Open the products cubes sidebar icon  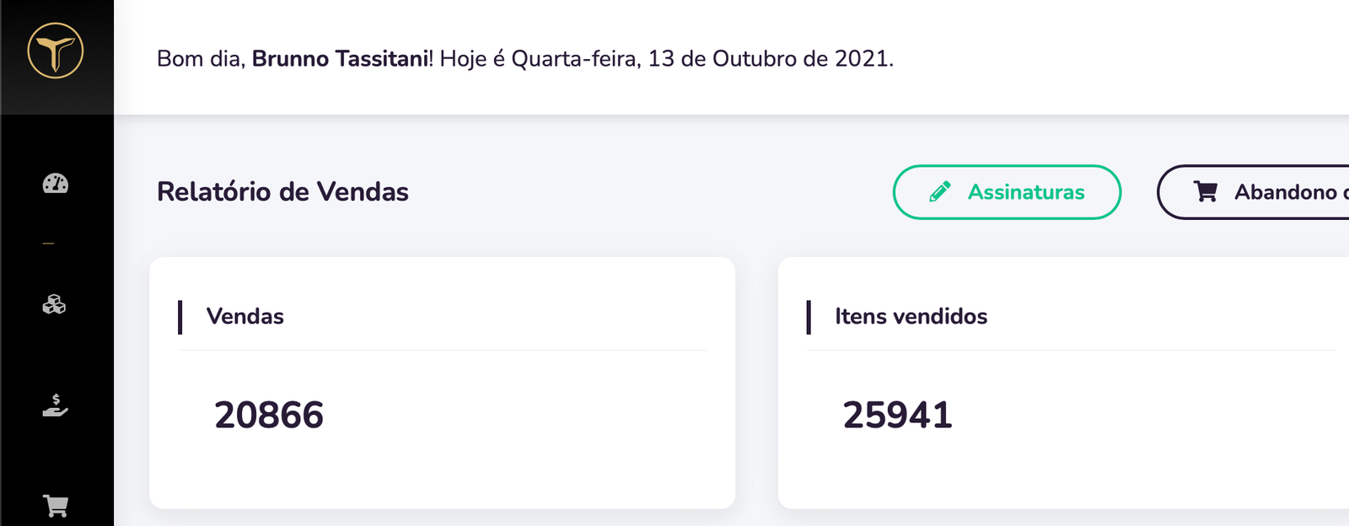(55, 304)
